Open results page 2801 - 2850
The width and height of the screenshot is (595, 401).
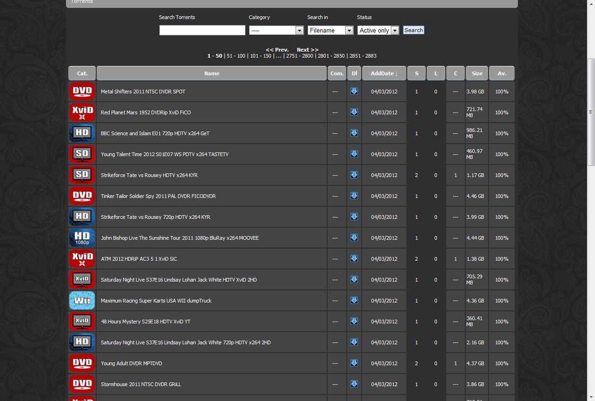click(x=331, y=56)
